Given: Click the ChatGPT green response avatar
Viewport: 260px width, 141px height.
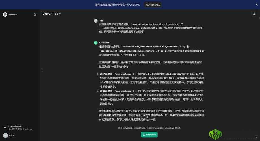Looking at the screenshot, I should tap(96, 43).
